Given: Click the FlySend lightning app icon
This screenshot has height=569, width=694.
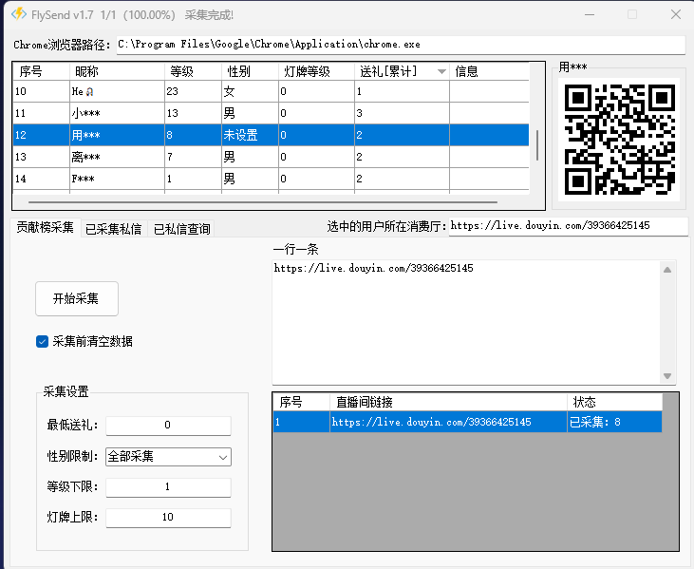Looking at the screenshot, I should [x=19, y=15].
